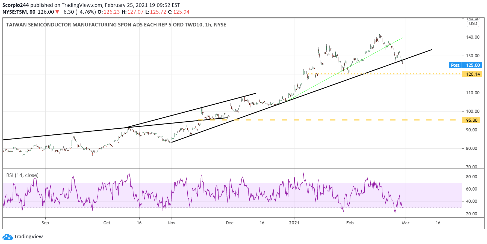Click 80.00 on the main price axis
Viewport: 487px width, 244px height.
(x=471, y=148)
